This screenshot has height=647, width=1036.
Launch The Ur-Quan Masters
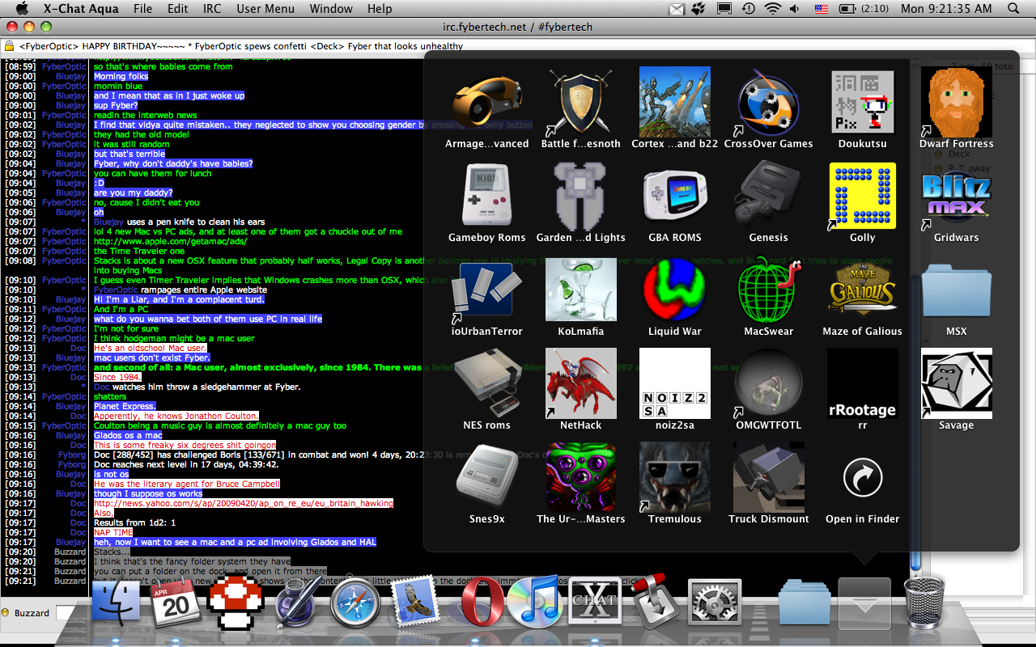click(581, 477)
